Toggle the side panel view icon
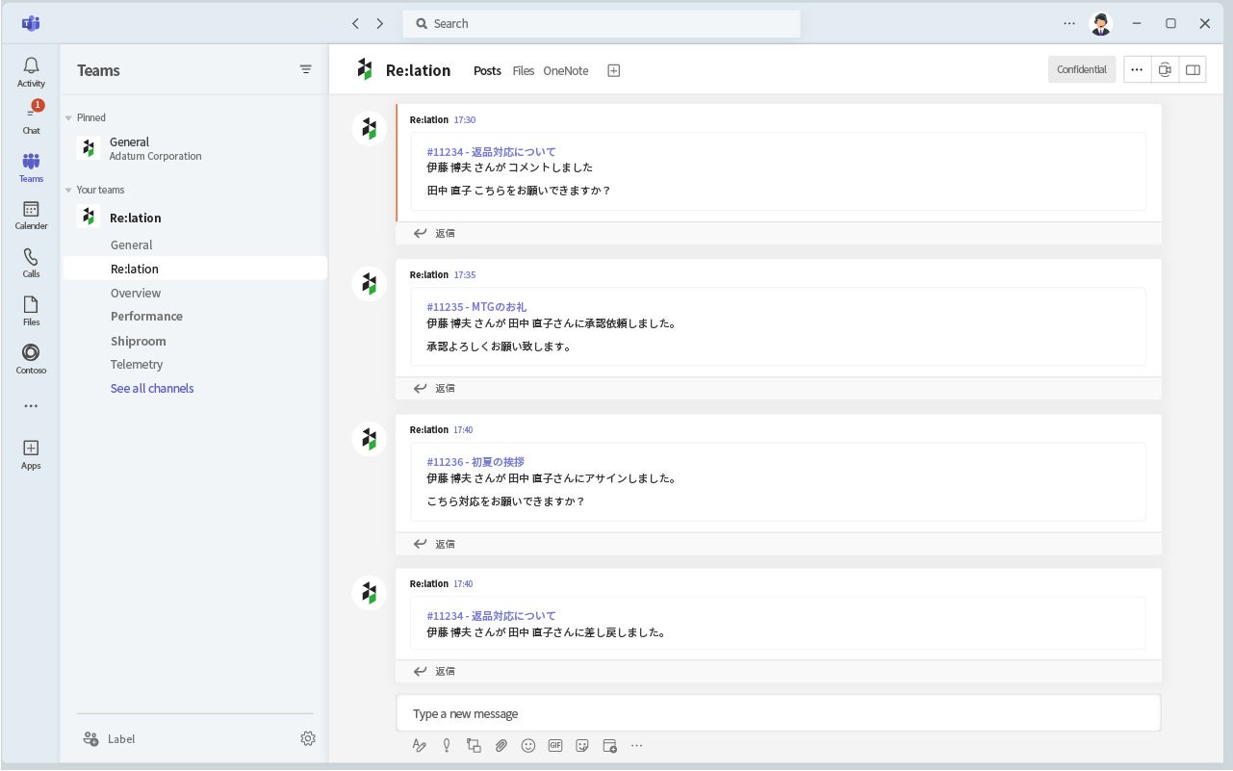 tap(1193, 69)
